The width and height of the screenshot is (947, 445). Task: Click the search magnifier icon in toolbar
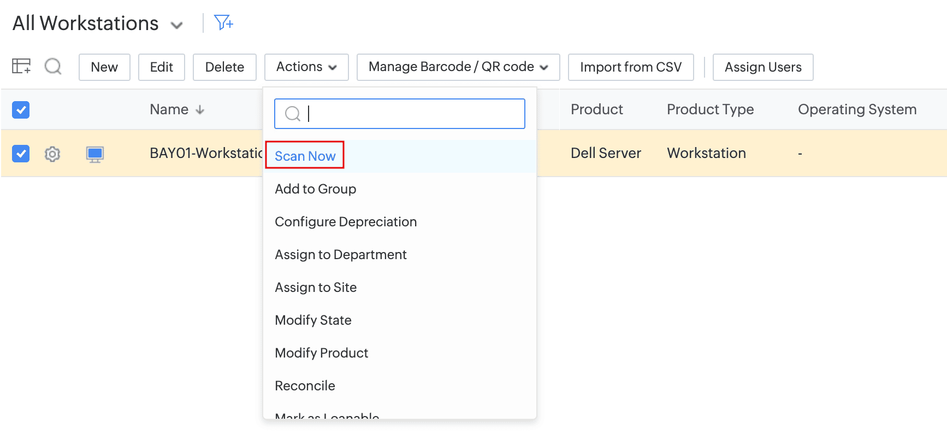tap(53, 67)
